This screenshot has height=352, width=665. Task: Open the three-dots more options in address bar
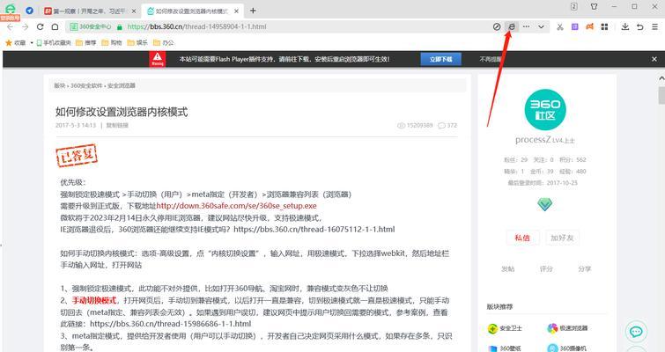coord(527,26)
